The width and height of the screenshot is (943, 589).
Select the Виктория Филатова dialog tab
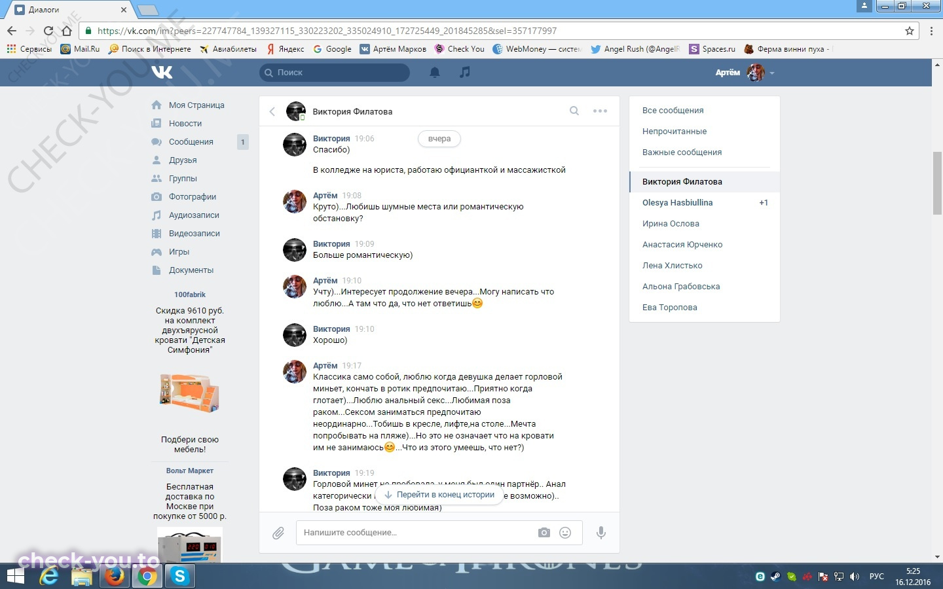point(705,181)
